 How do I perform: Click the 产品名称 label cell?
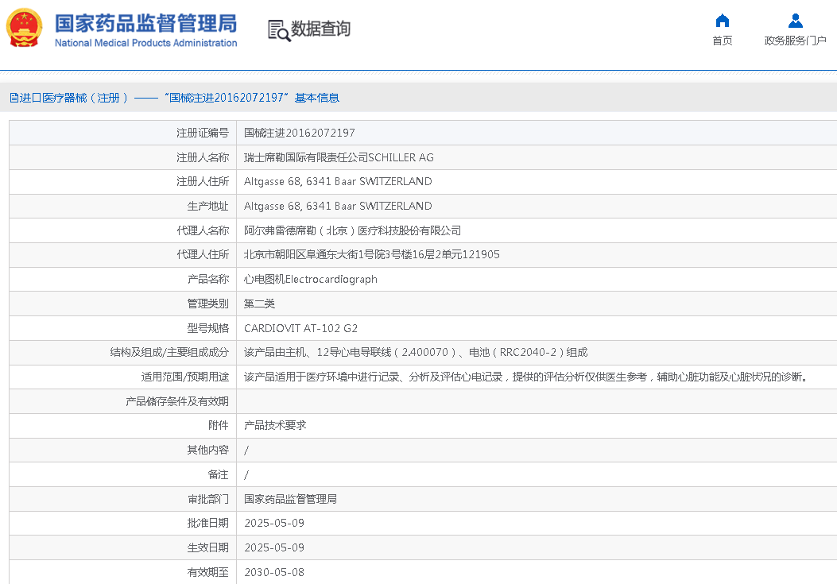[122, 279]
